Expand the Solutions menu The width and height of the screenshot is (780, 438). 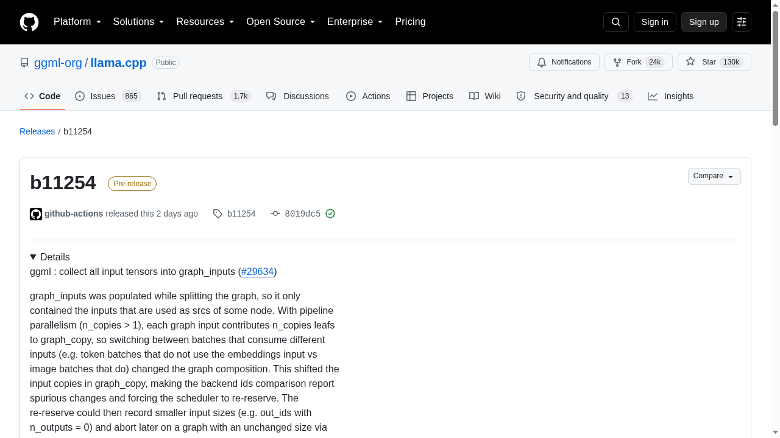pos(139,22)
